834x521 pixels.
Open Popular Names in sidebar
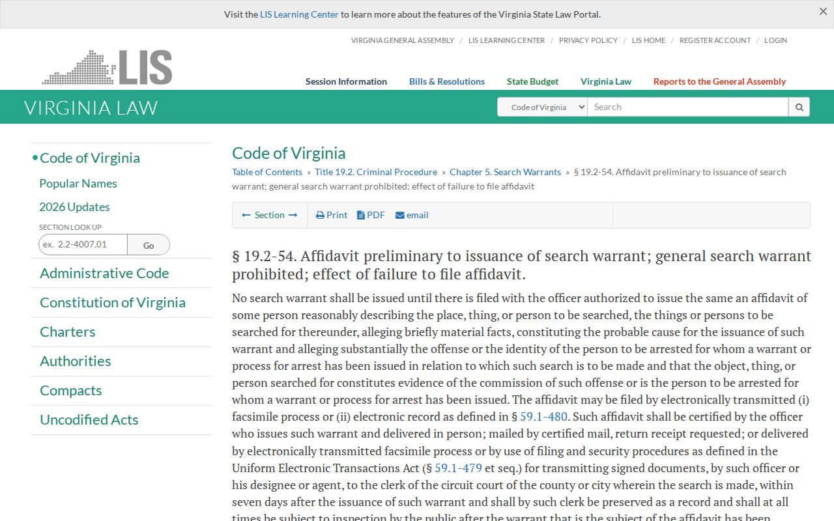click(x=78, y=184)
